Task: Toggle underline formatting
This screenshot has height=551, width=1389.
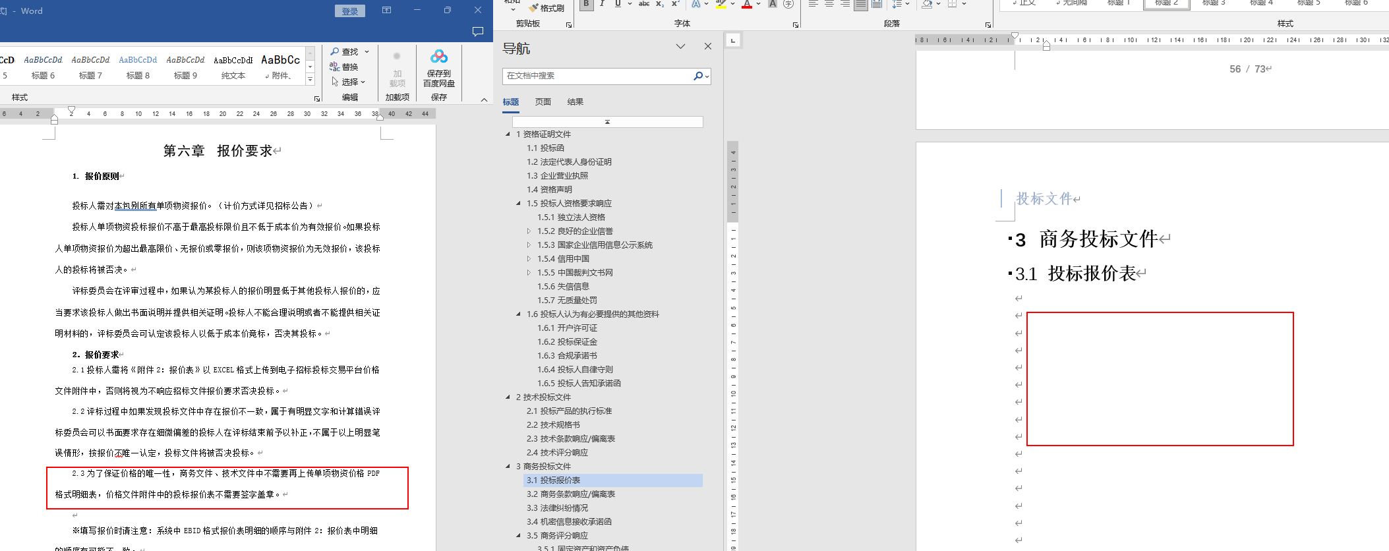Action: click(618, 4)
